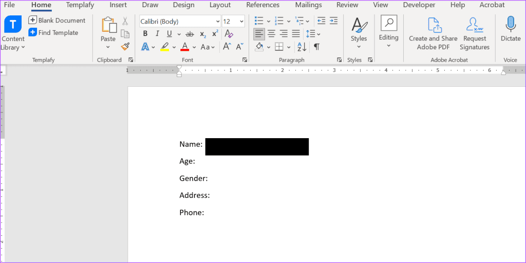Create and Share Adobe PDF
Image resolution: width=526 pixels, height=263 pixels.
pyautogui.click(x=434, y=34)
